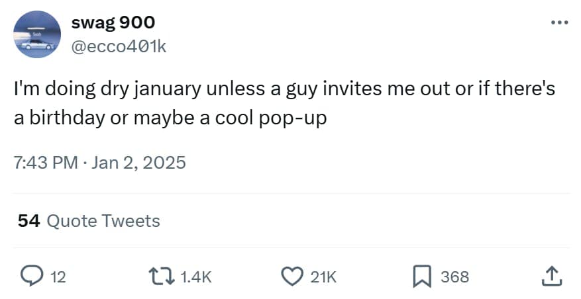Click the share upload arrow icon
The height and width of the screenshot is (299, 581).
[551, 277]
